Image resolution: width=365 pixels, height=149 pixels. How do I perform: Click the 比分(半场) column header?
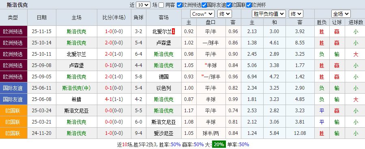click(x=114, y=17)
